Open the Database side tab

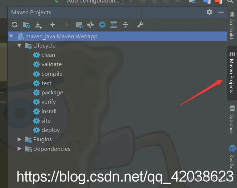point(232,119)
